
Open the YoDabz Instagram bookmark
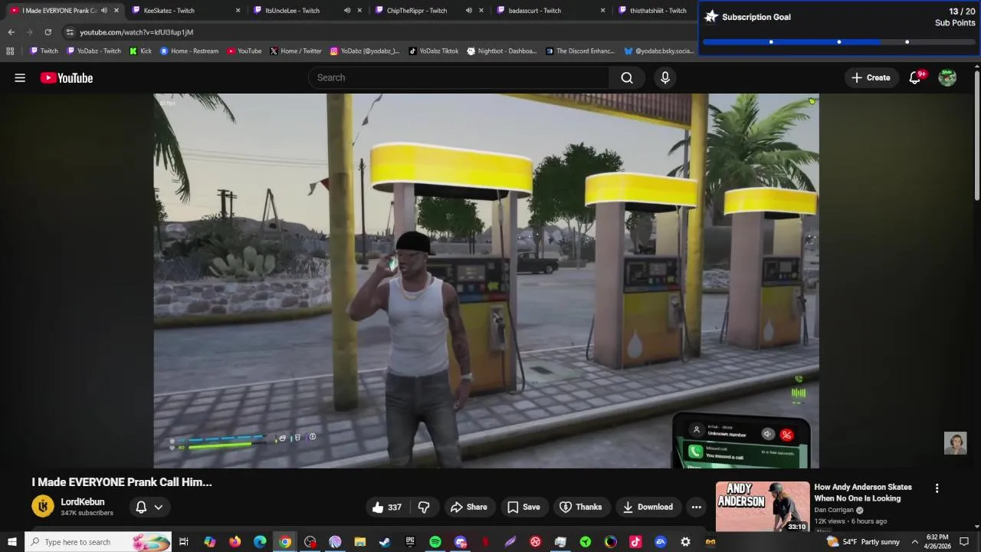tap(365, 51)
